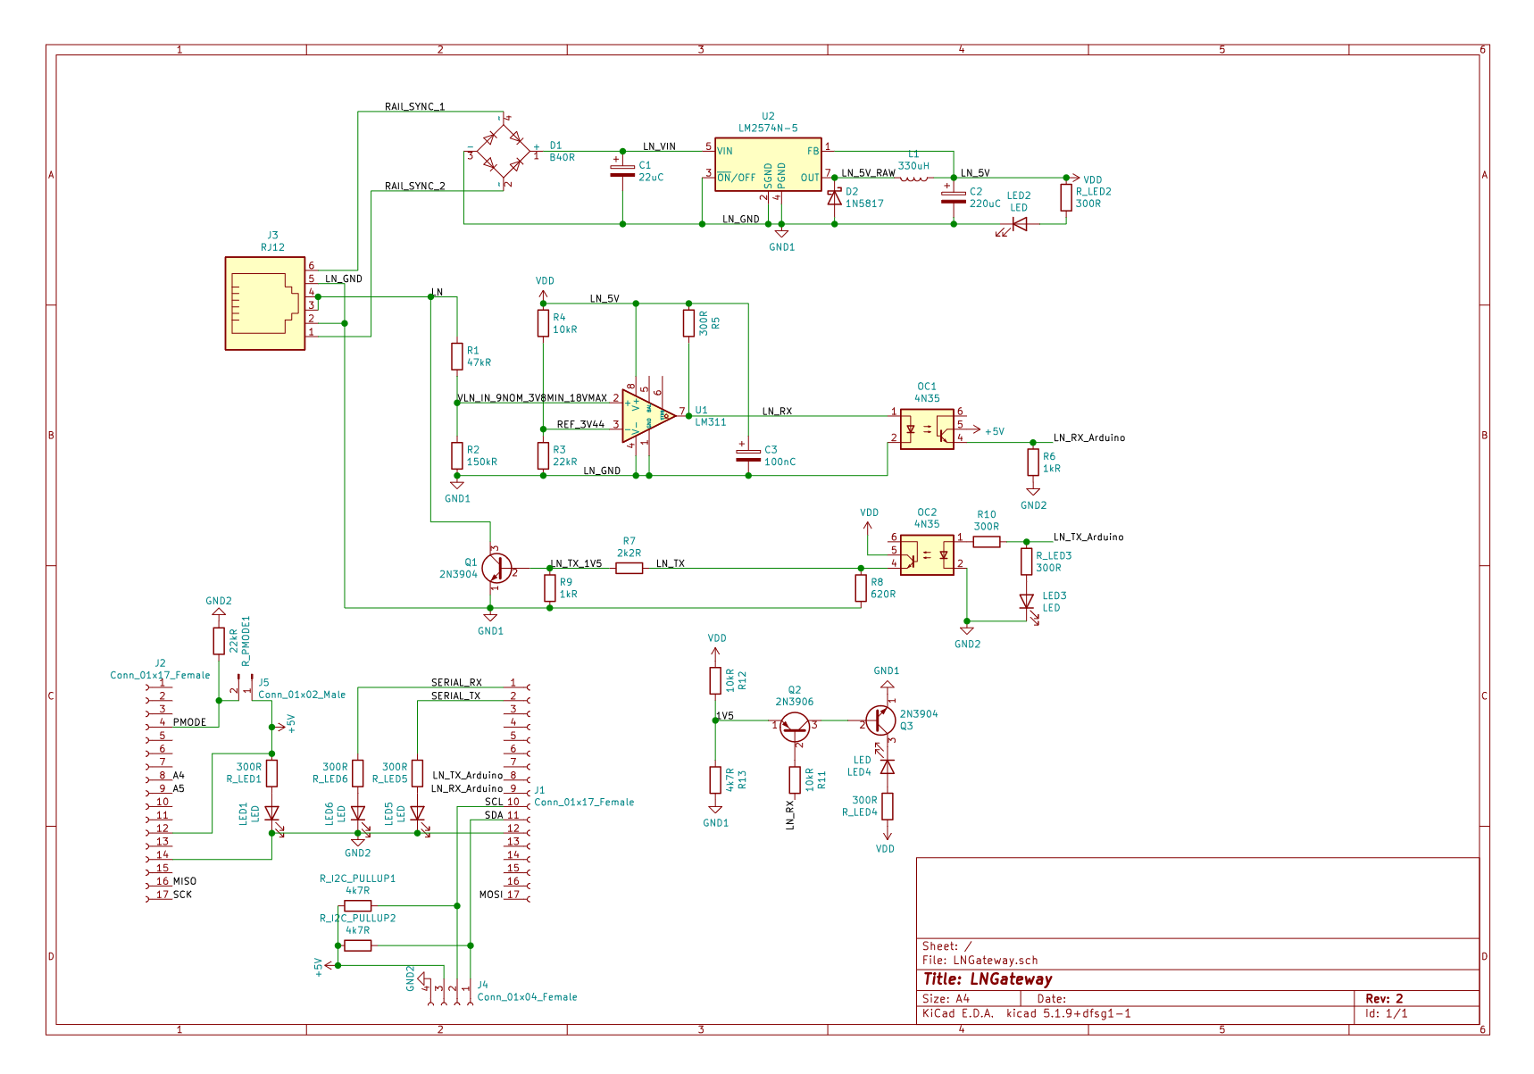Image resolution: width=1534 pixels, height=1074 pixels.
Task: Select the R_I2C_PULLUP1 resistor
Action: (357, 905)
